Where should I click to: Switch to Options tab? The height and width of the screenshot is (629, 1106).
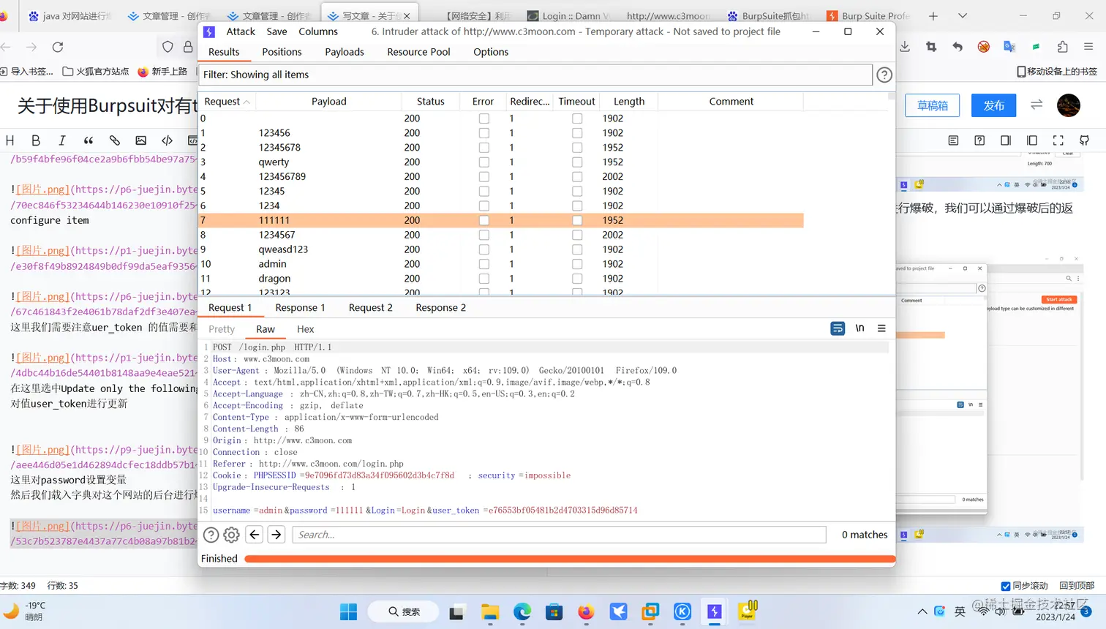[x=491, y=52]
